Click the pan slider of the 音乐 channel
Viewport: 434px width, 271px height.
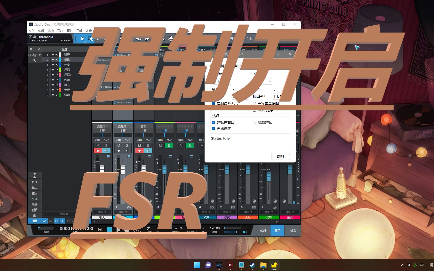144,135
